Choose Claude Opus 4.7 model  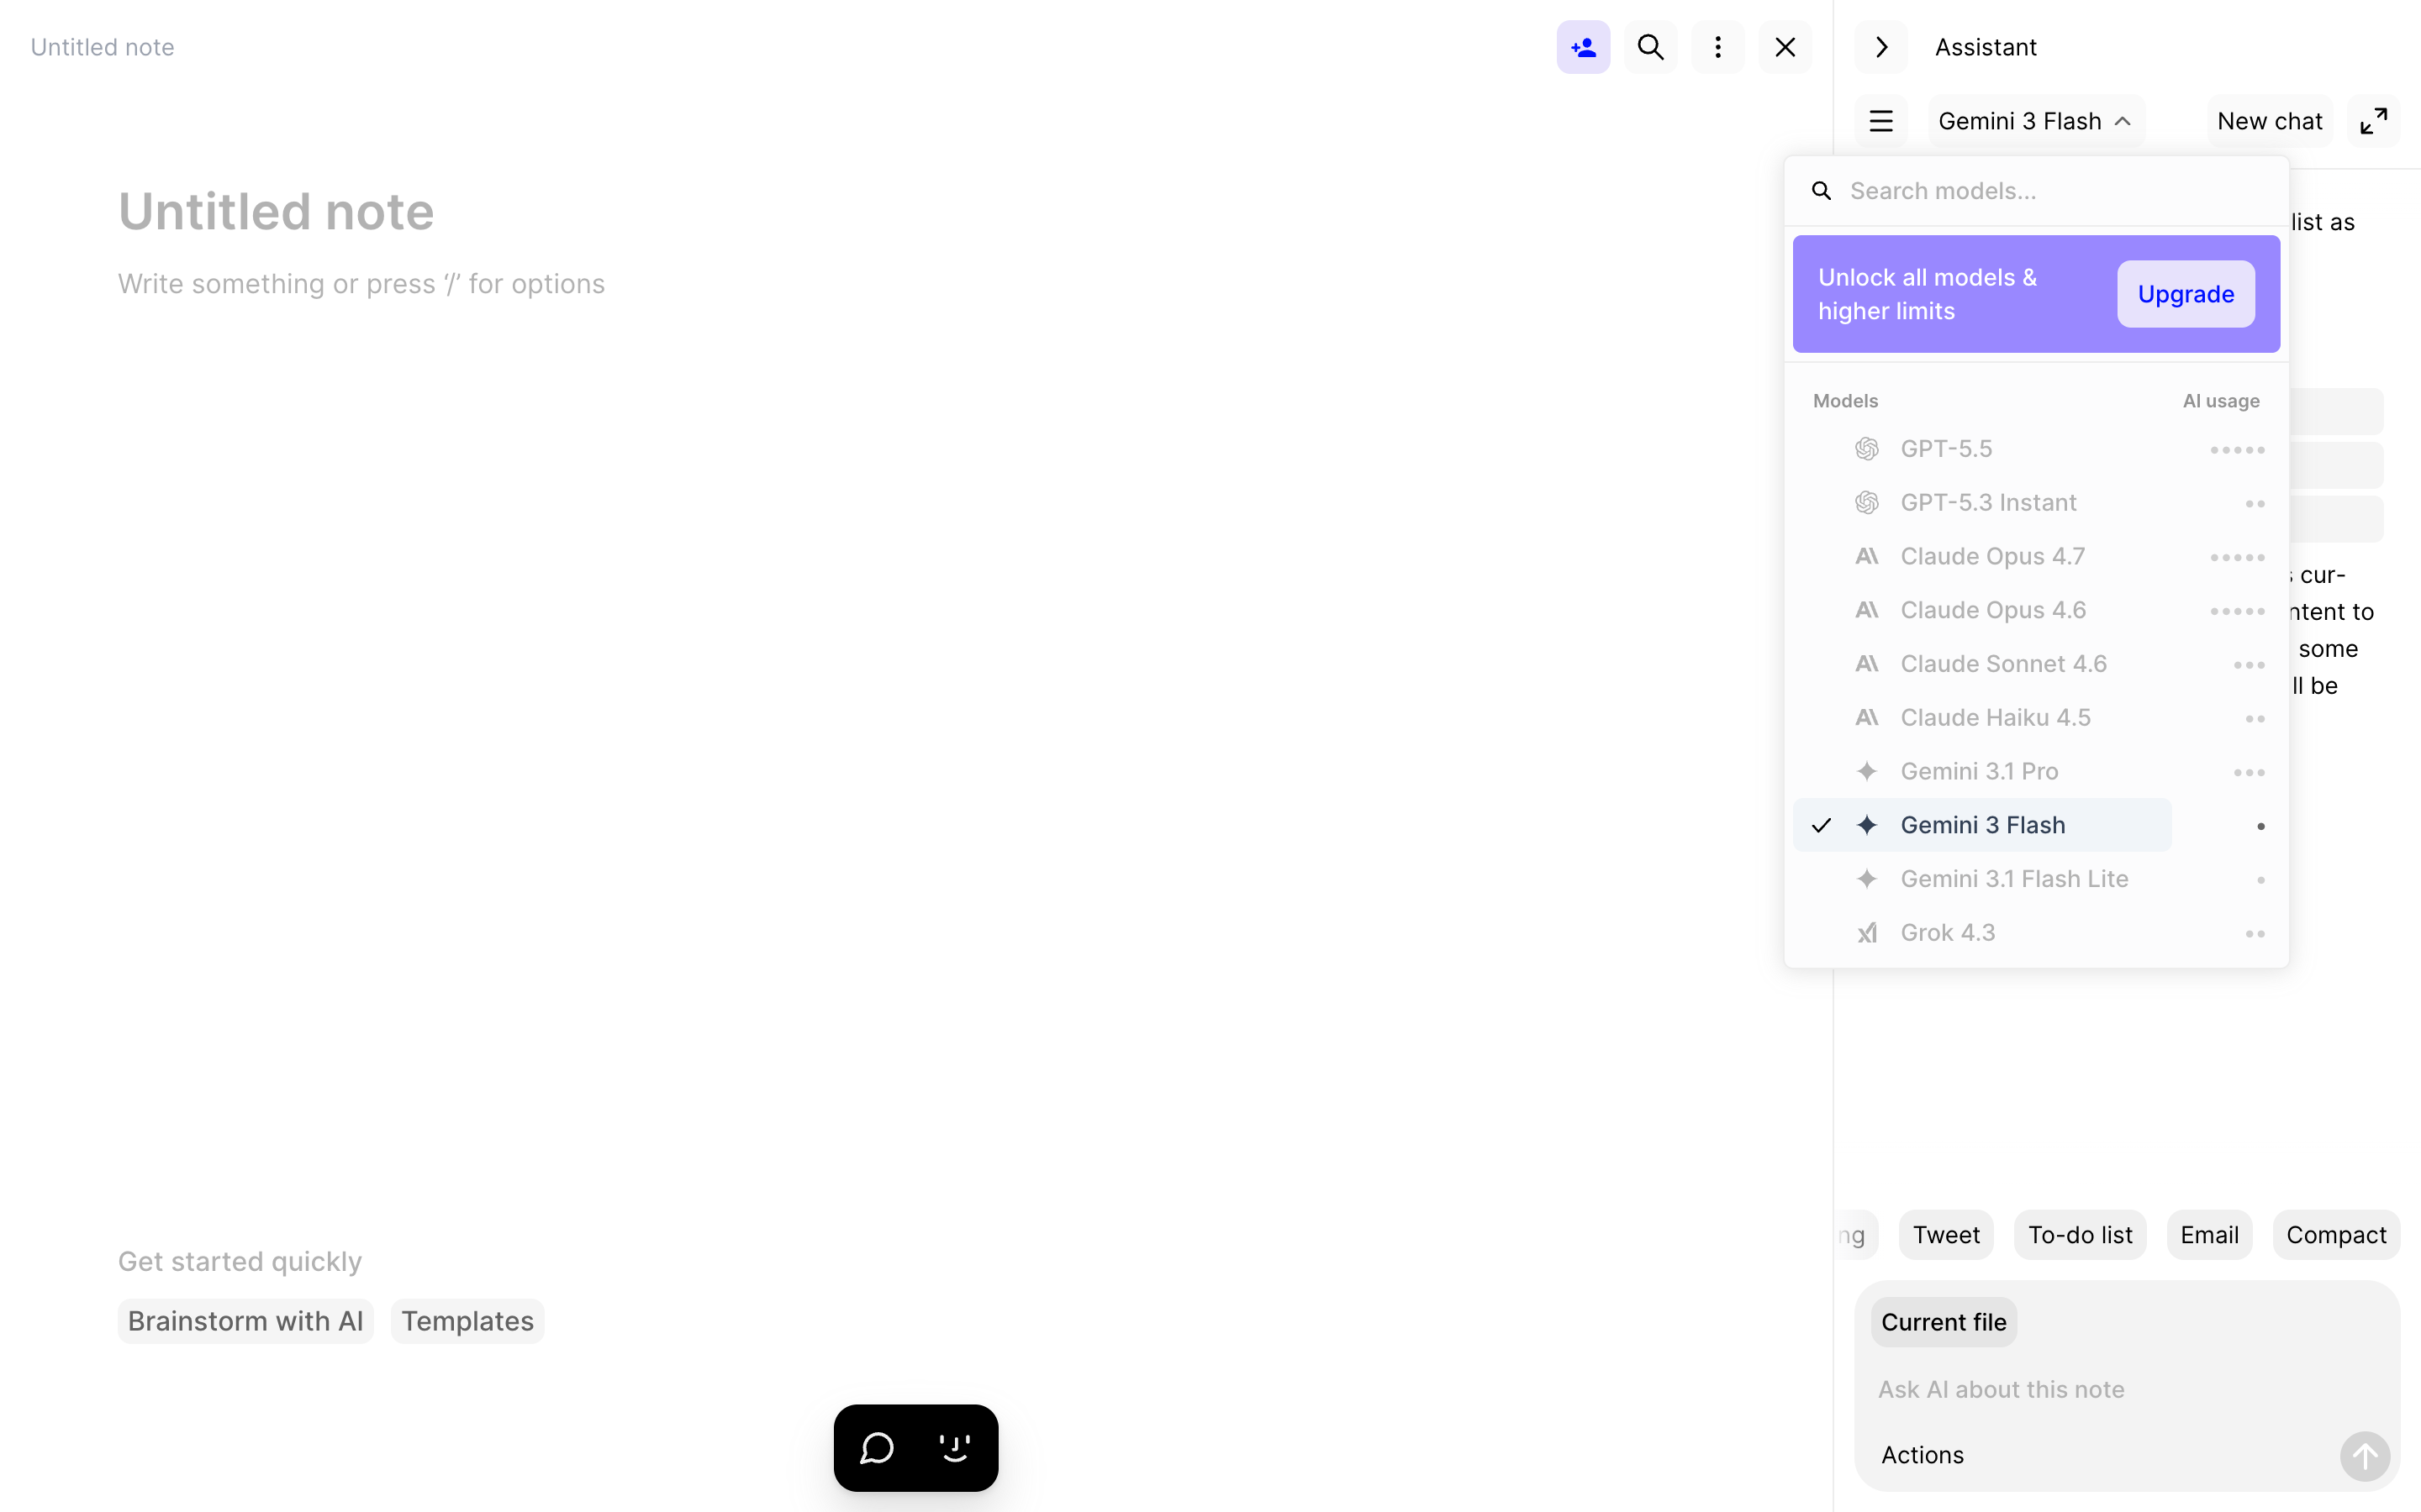pyautogui.click(x=2036, y=557)
